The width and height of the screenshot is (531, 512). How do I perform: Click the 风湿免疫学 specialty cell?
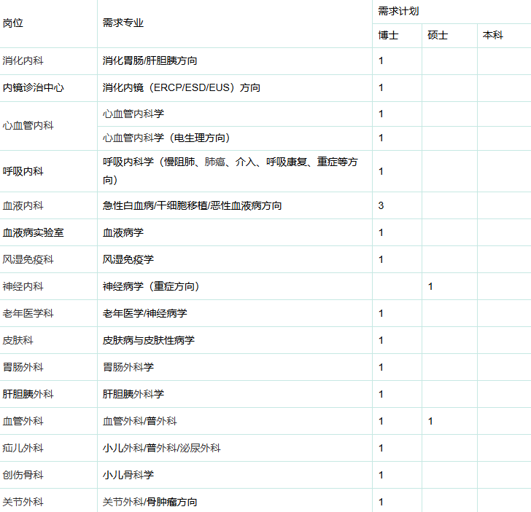(x=128, y=260)
